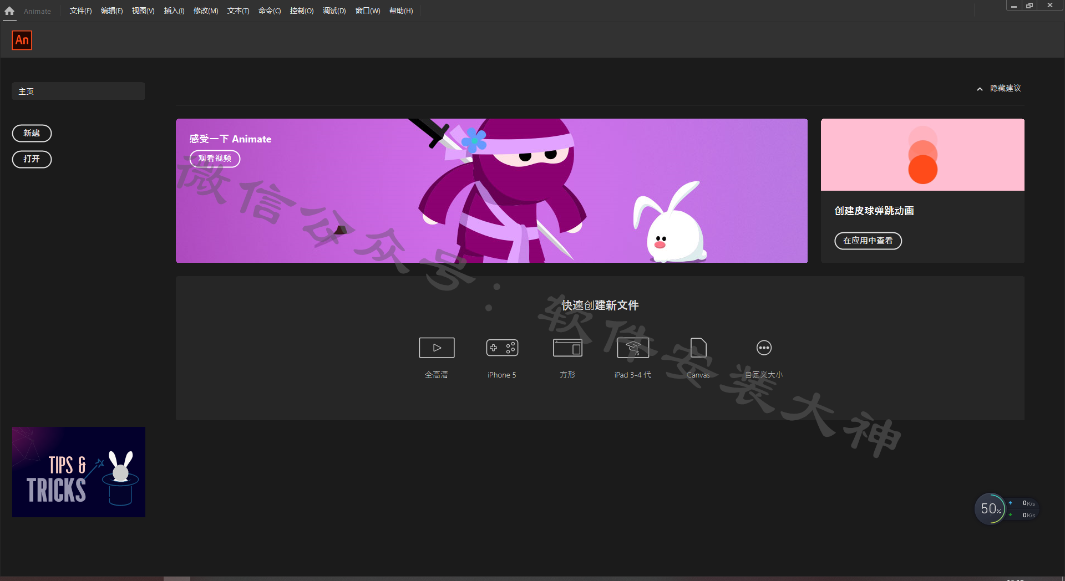The width and height of the screenshot is (1065, 581).
Task: Select the iPad 3-4 代 preset icon
Action: [633, 348]
